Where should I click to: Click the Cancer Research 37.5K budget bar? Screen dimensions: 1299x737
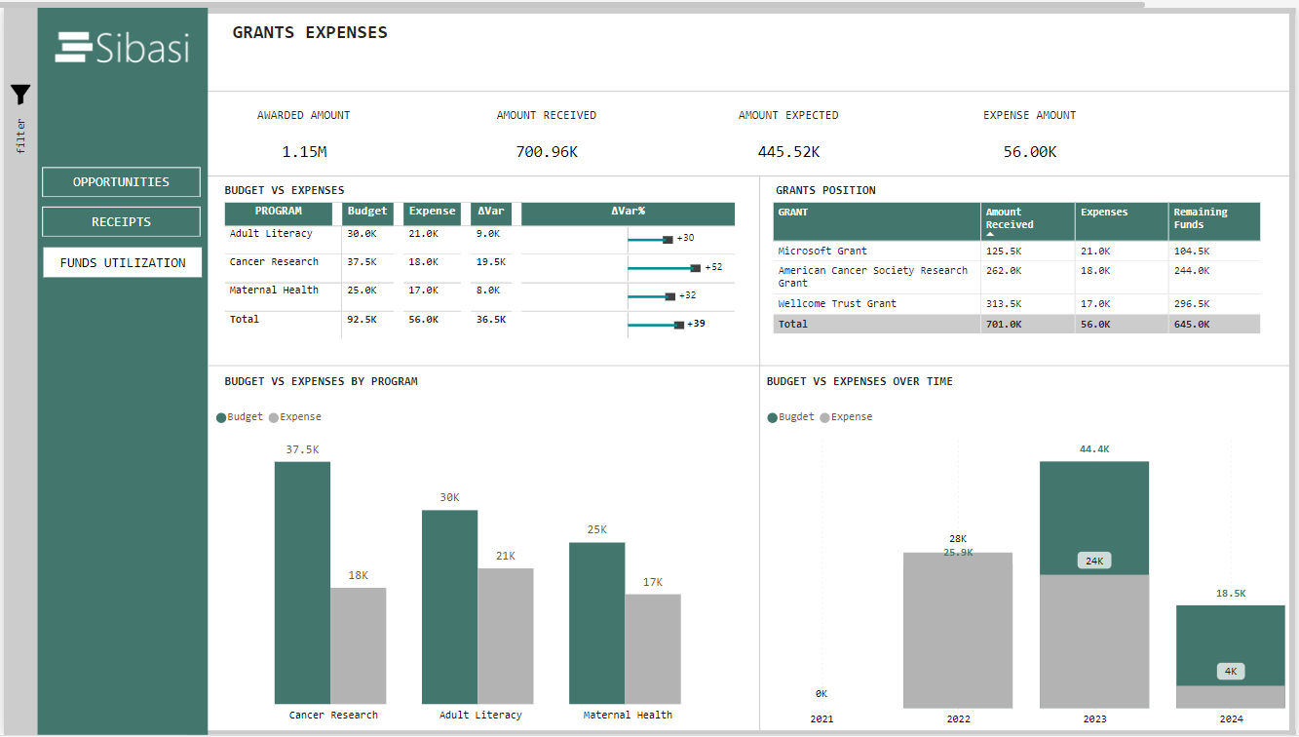tap(302, 583)
